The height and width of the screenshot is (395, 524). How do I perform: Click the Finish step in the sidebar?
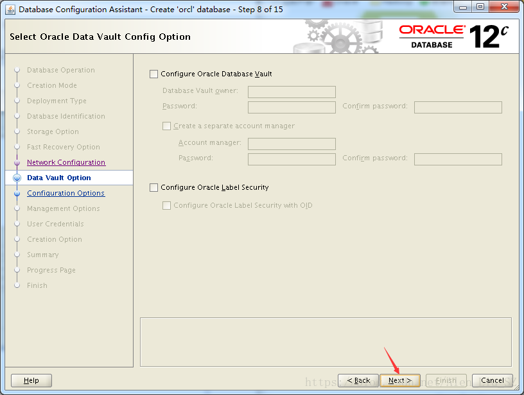click(x=37, y=285)
